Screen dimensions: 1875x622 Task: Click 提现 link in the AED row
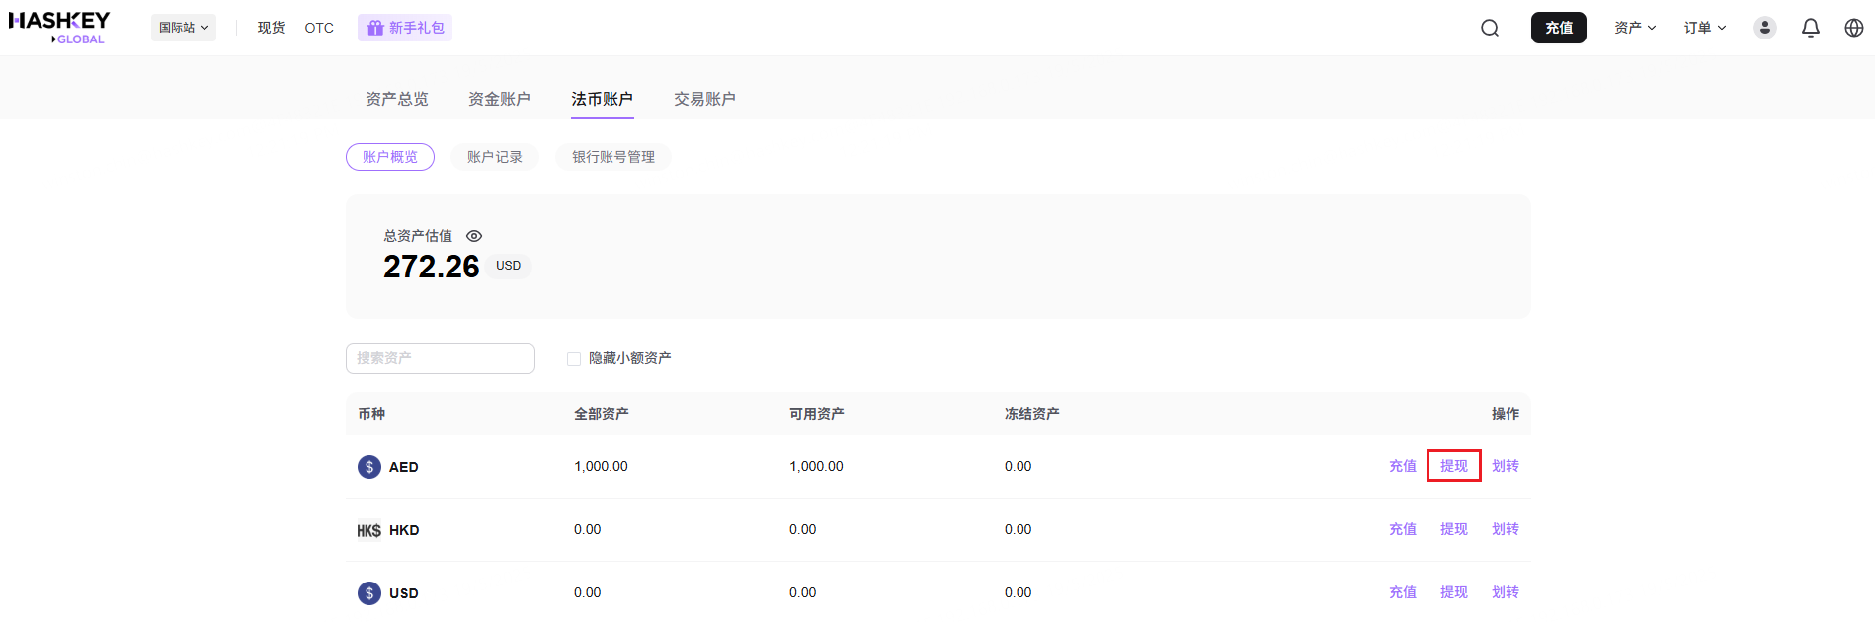coord(1453,466)
